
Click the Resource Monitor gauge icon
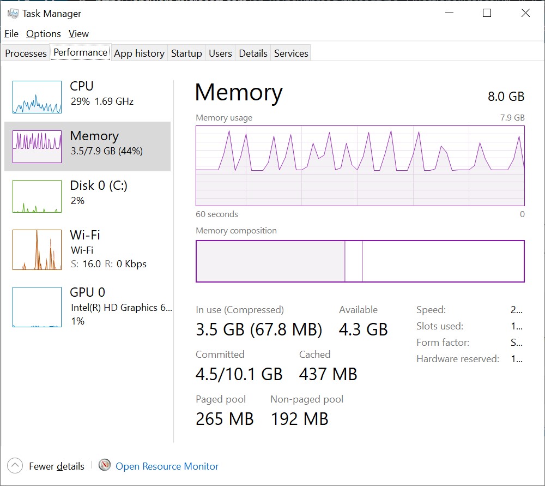(105, 465)
